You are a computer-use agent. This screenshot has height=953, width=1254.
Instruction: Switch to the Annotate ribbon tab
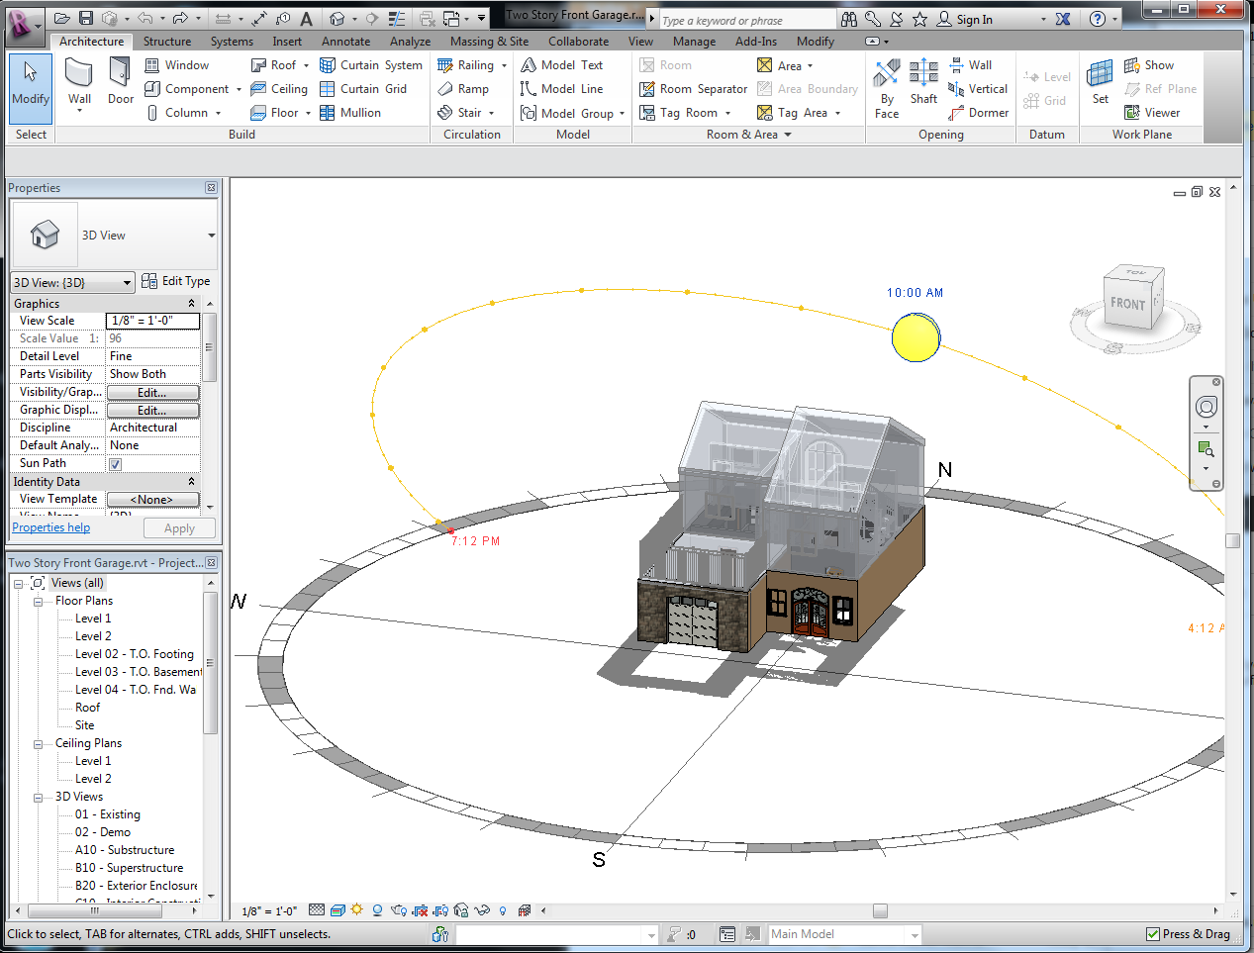345,42
